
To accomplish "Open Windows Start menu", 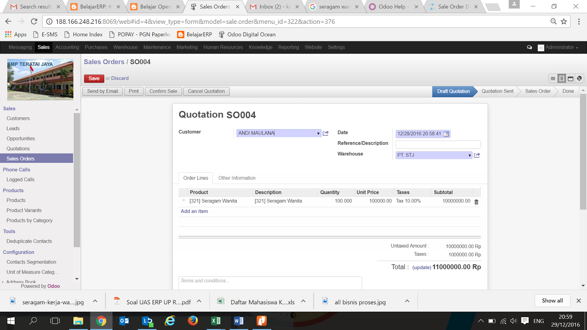I will click(11, 321).
